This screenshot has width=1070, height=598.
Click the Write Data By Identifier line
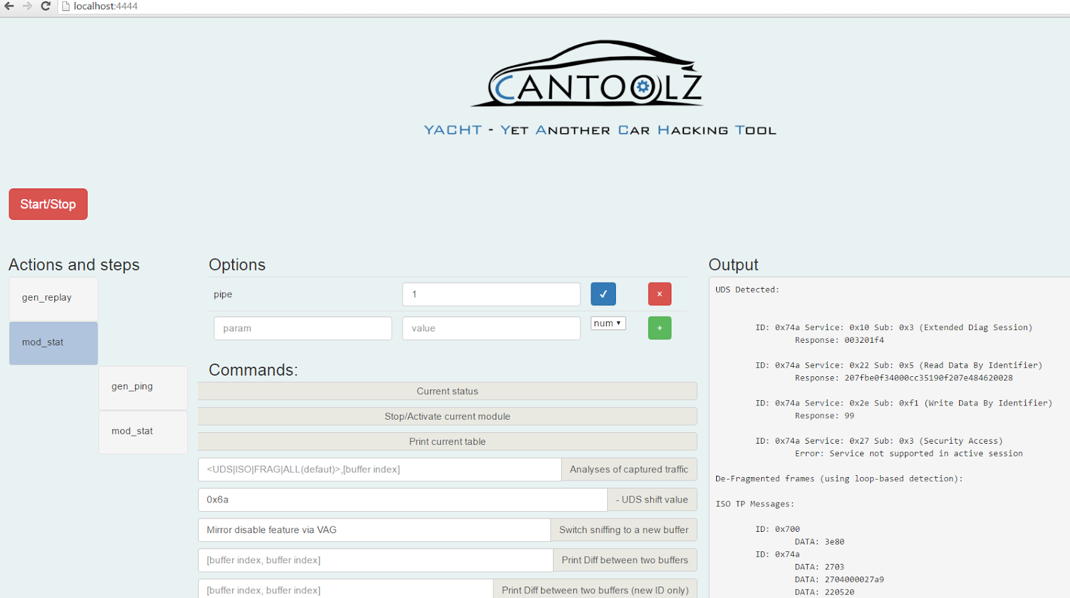coord(904,404)
